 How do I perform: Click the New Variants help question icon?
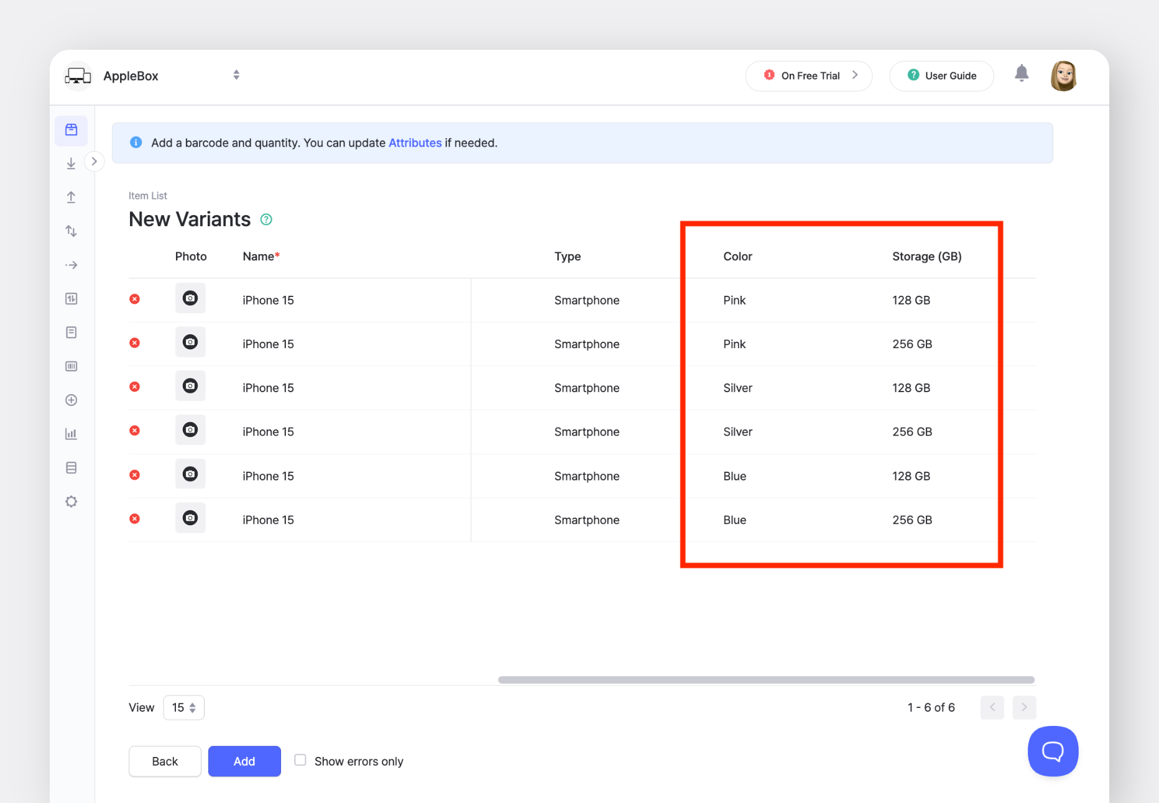(266, 219)
